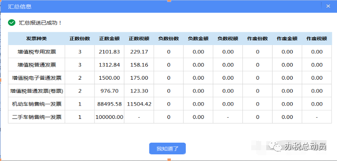Click the amount cell 88495.58
The image size is (337, 161).
pyautogui.click(x=109, y=104)
